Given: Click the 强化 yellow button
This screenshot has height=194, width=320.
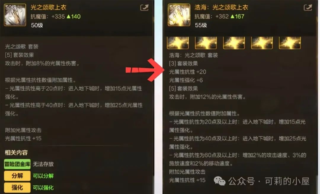Looking at the screenshot, I should pos(17,187).
